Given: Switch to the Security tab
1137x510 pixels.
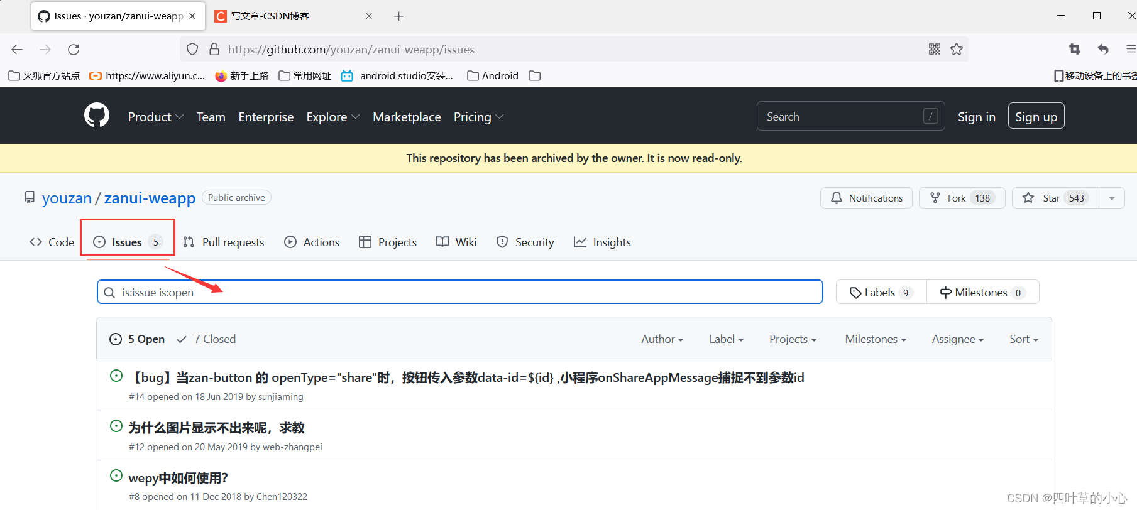Looking at the screenshot, I should click(x=525, y=242).
